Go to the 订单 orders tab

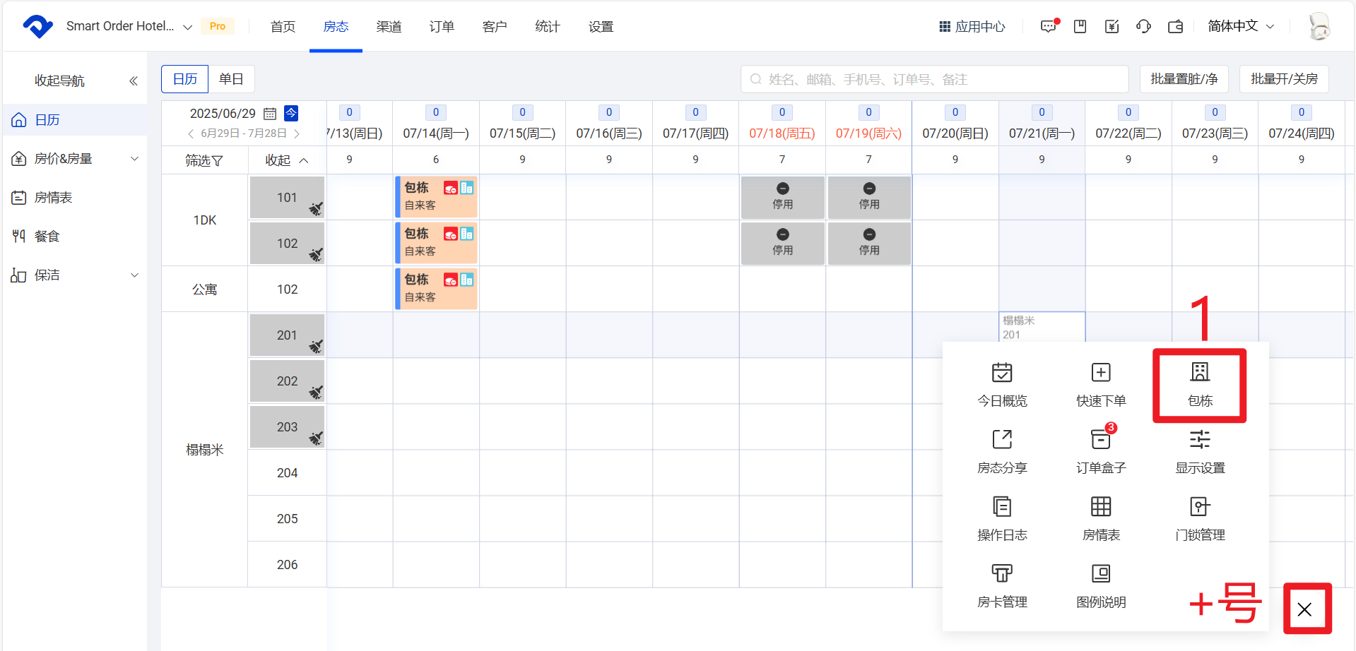point(442,27)
